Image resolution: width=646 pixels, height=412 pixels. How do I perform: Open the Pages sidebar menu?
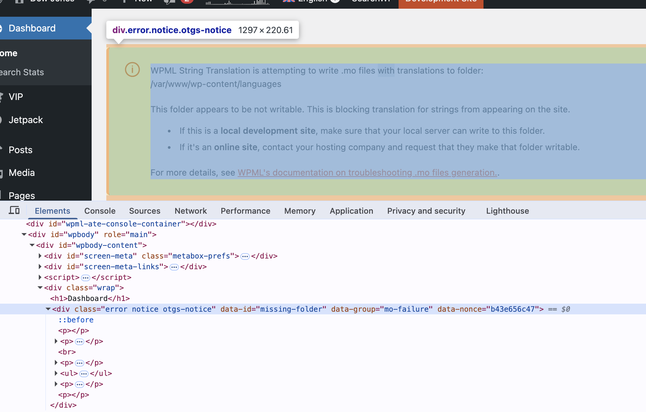click(x=22, y=195)
